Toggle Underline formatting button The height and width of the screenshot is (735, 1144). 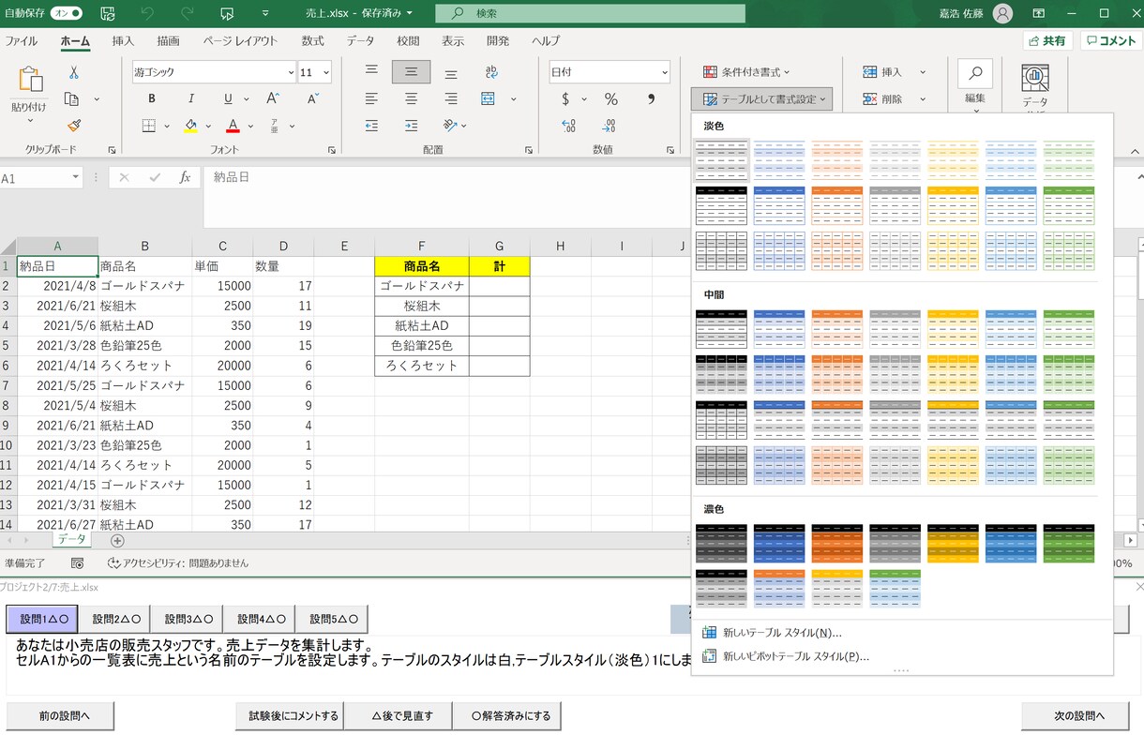click(x=228, y=98)
